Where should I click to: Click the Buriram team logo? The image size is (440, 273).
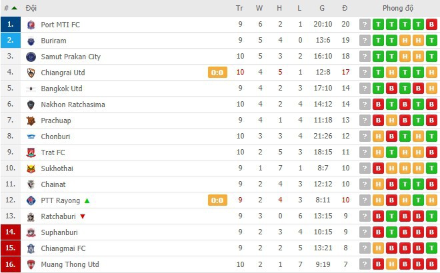(31, 41)
